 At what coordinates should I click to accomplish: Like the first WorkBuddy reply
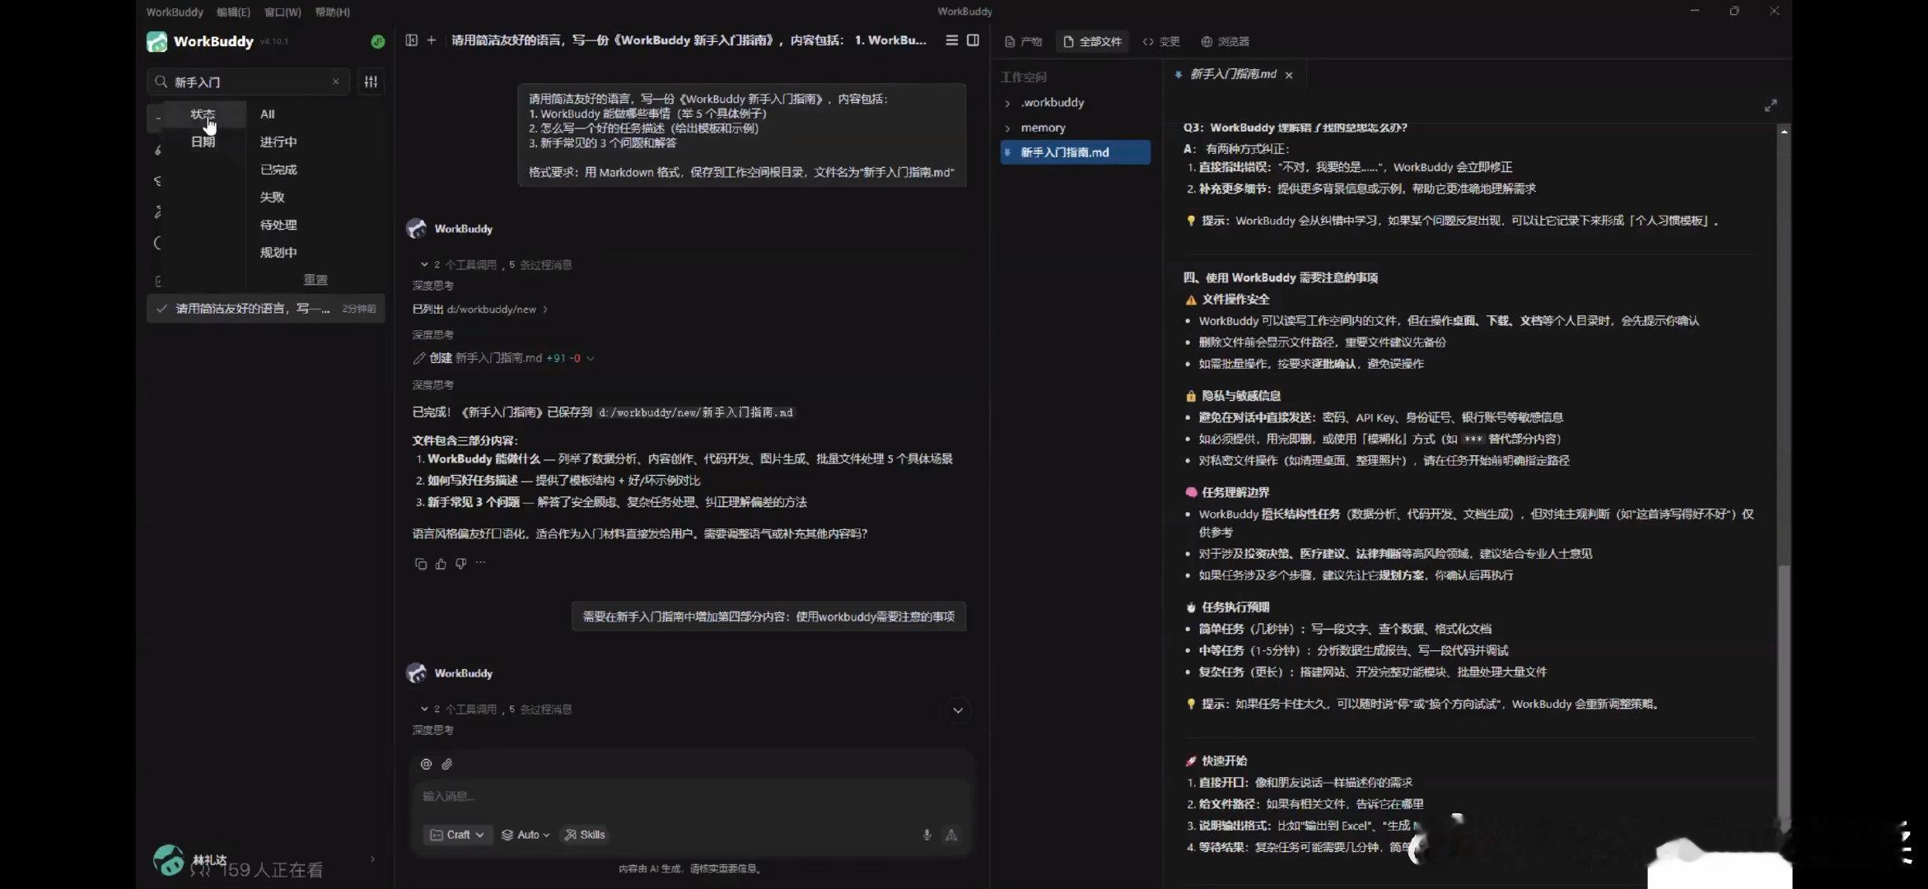[441, 564]
